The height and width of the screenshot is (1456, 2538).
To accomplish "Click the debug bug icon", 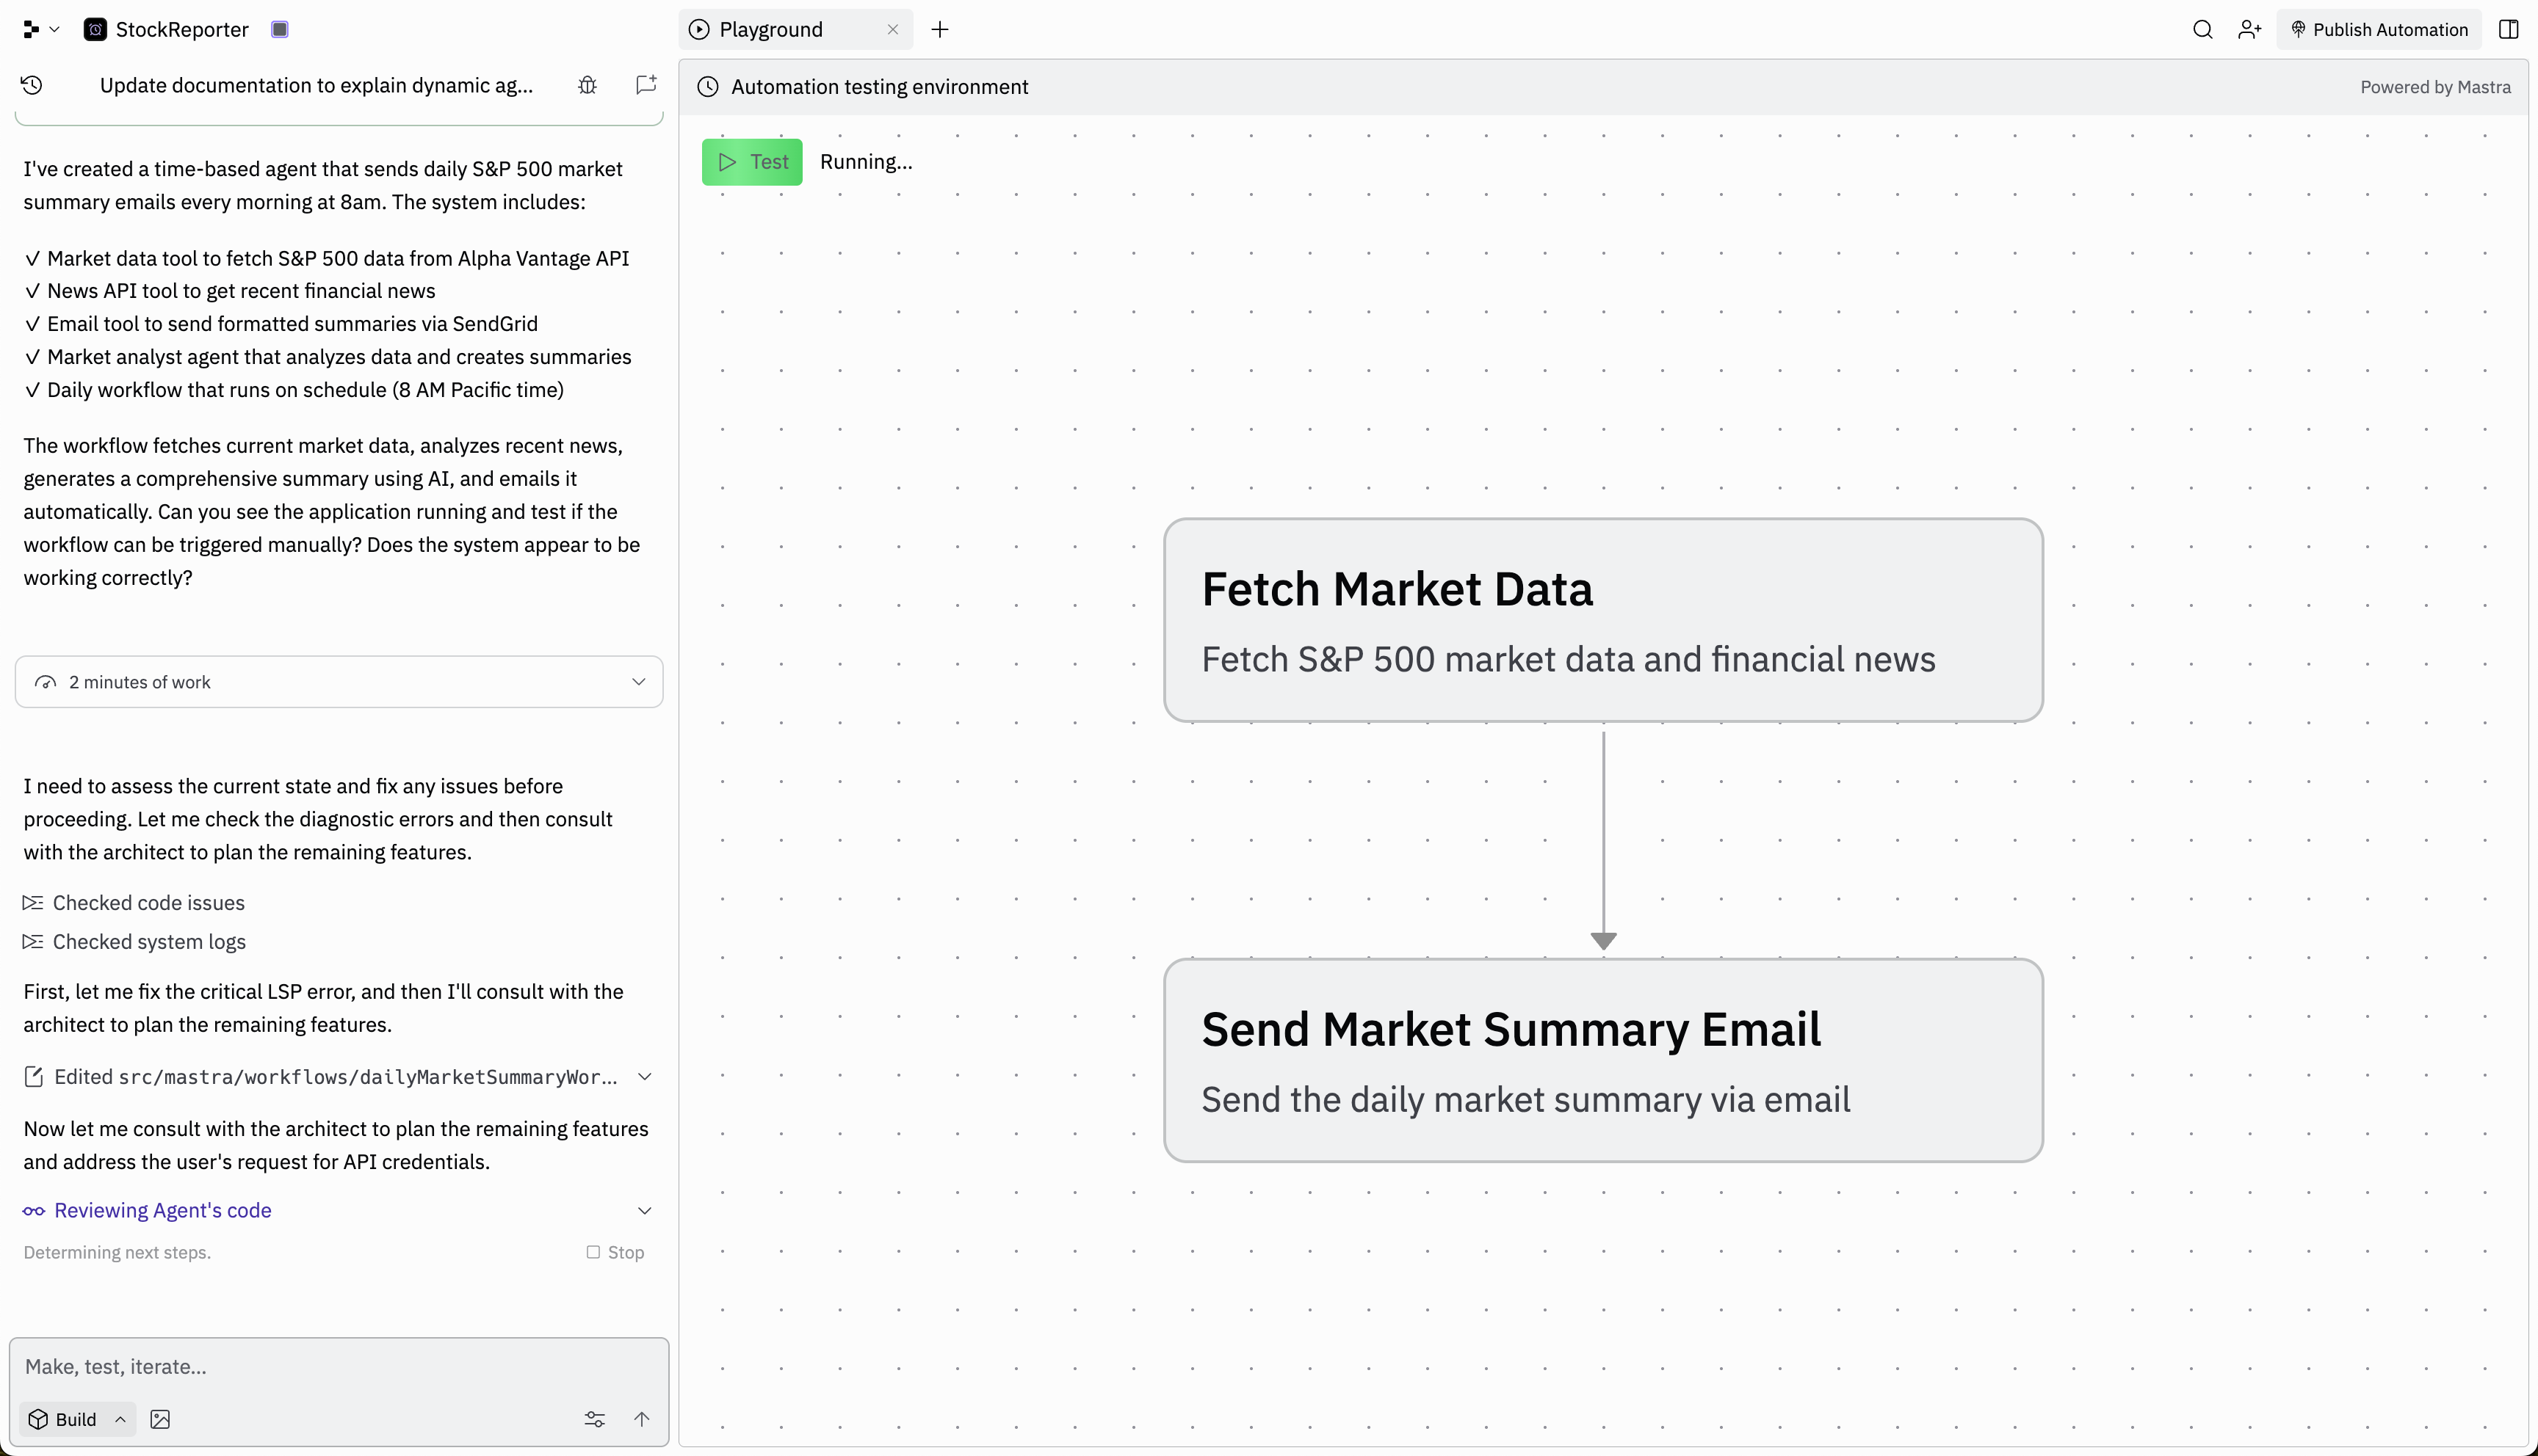I will coord(587,85).
